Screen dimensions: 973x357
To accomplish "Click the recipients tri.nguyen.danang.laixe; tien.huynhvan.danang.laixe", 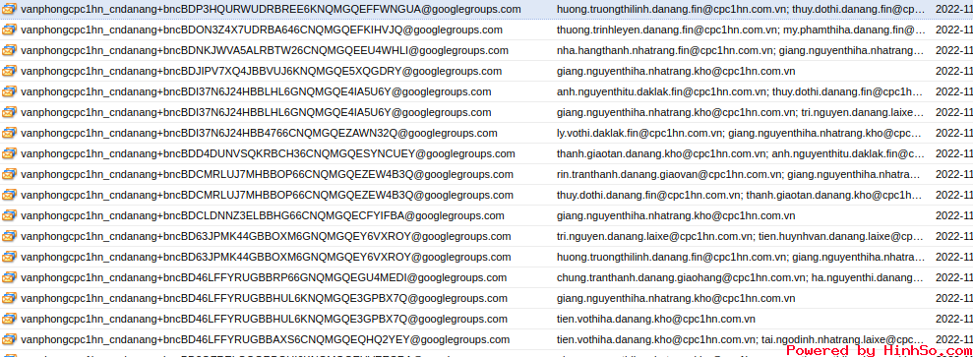I will point(740,236).
